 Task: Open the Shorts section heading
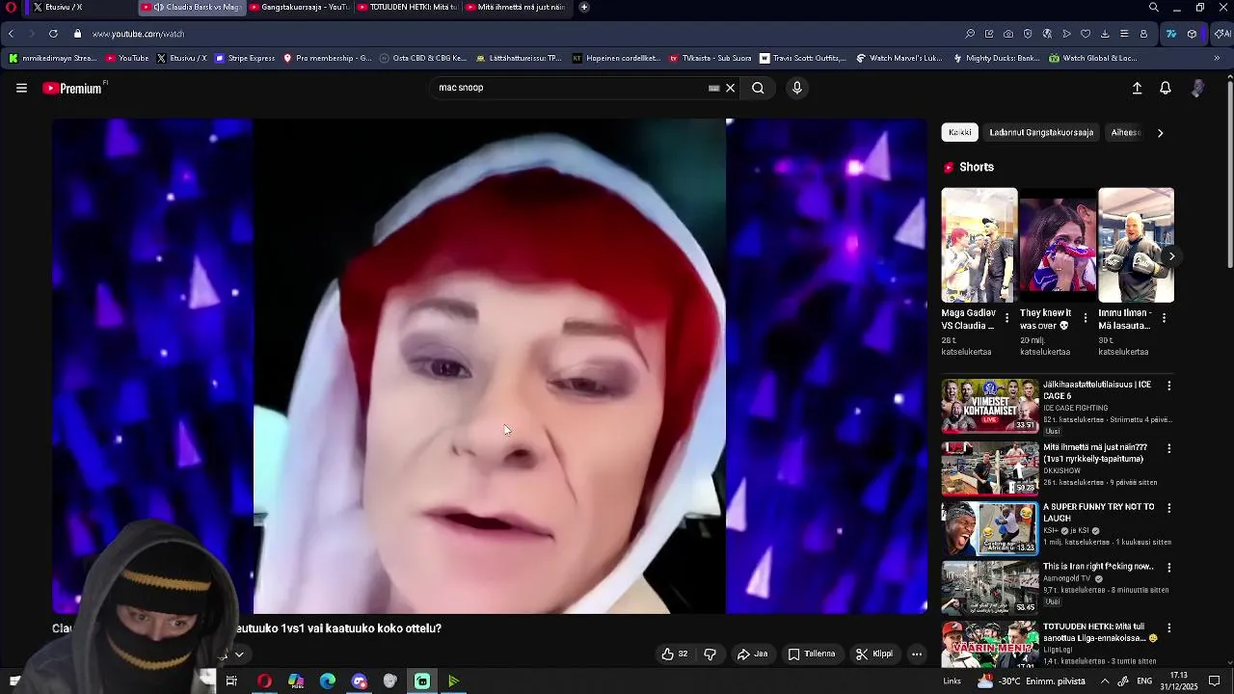[976, 167]
